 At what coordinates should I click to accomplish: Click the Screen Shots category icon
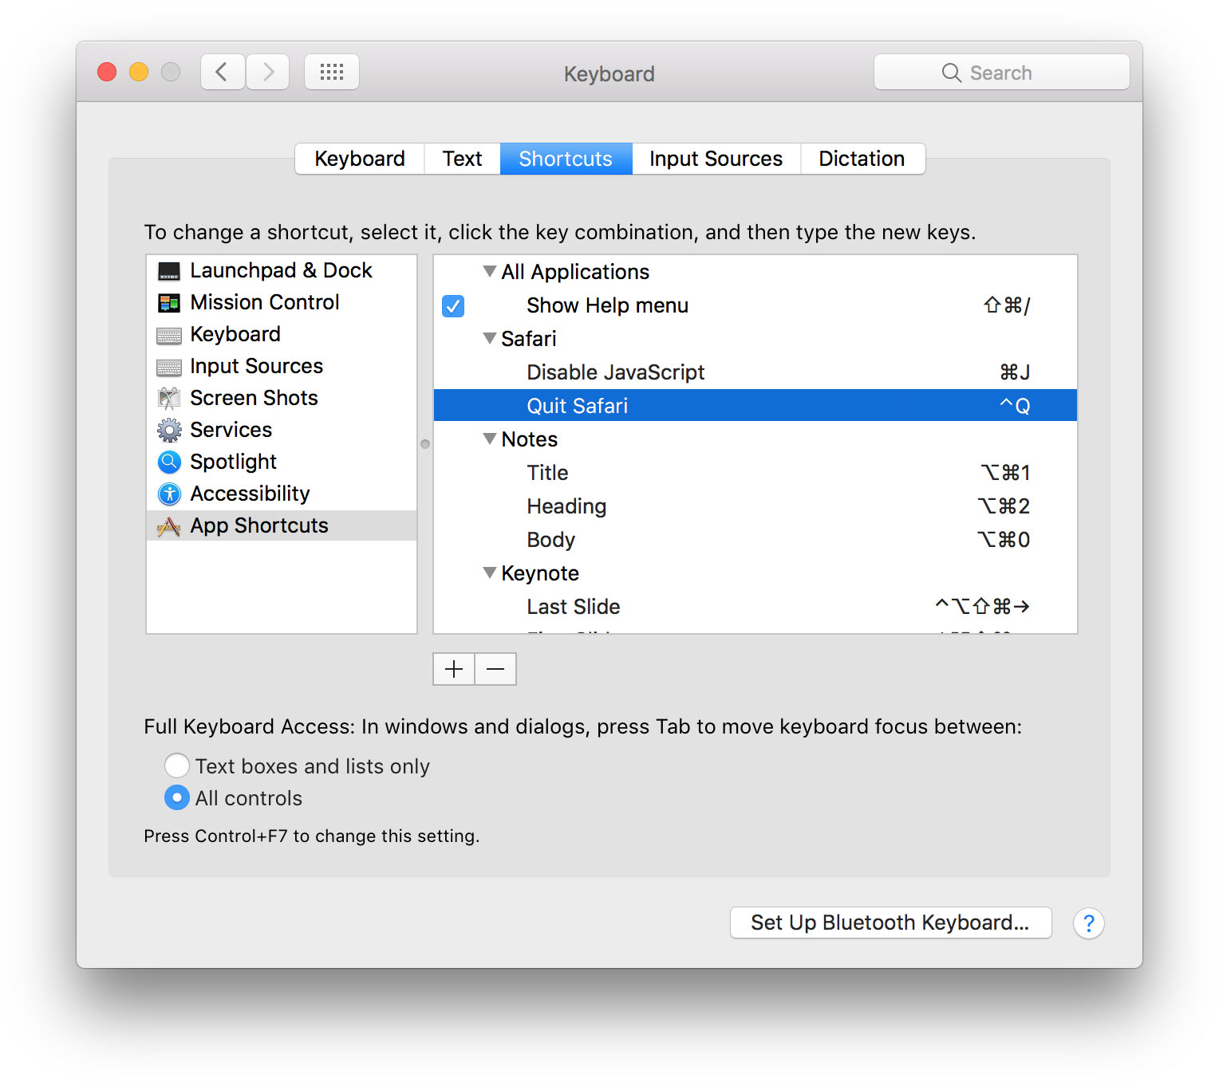click(x=169, y=398)
